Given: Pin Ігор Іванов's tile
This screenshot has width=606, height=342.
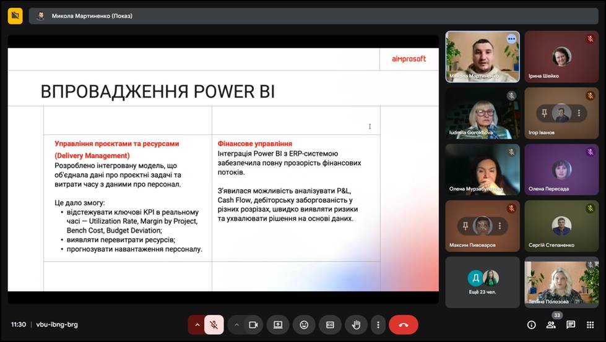Looking at the screenshot, I should point(545,113).
